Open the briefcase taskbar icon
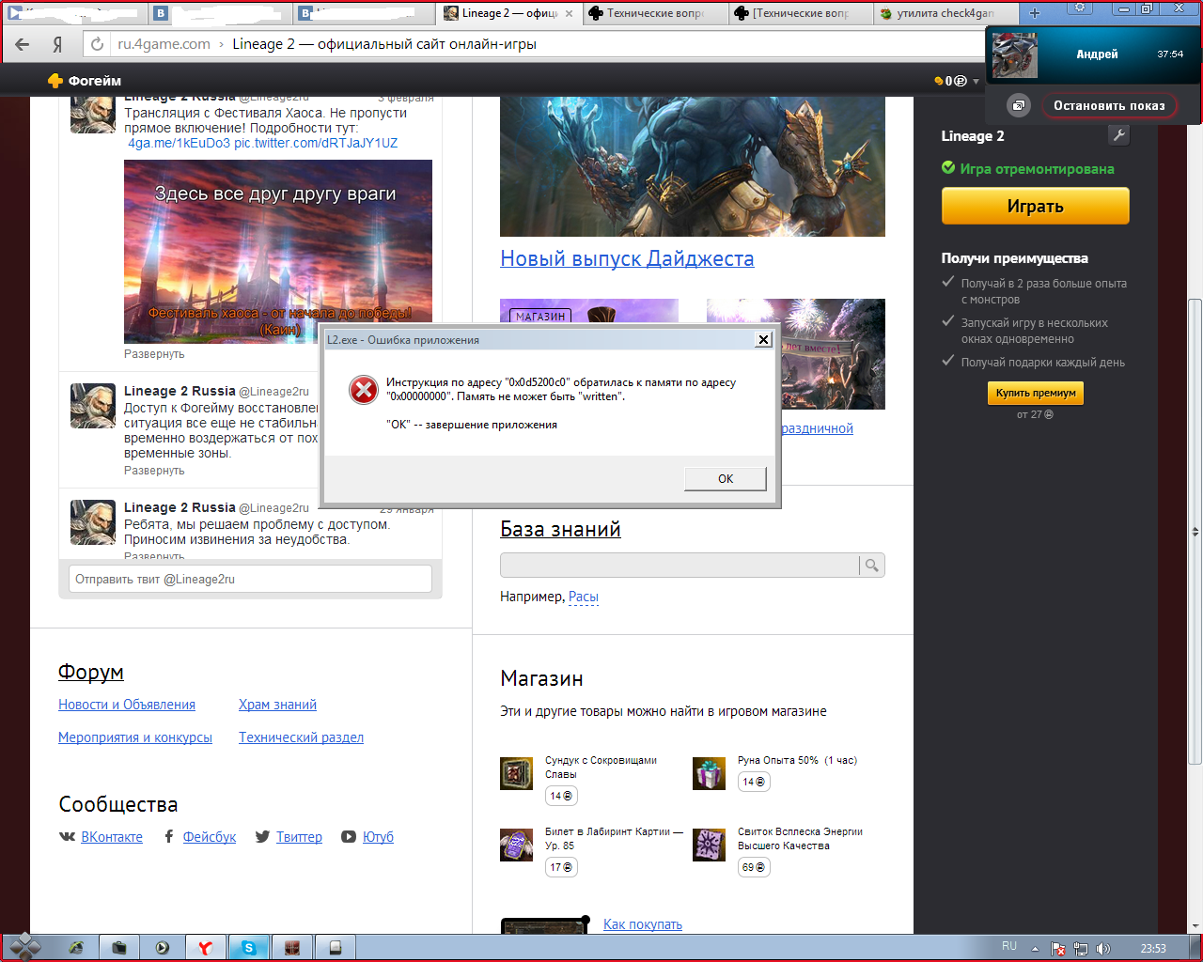 tap(118, 948)
